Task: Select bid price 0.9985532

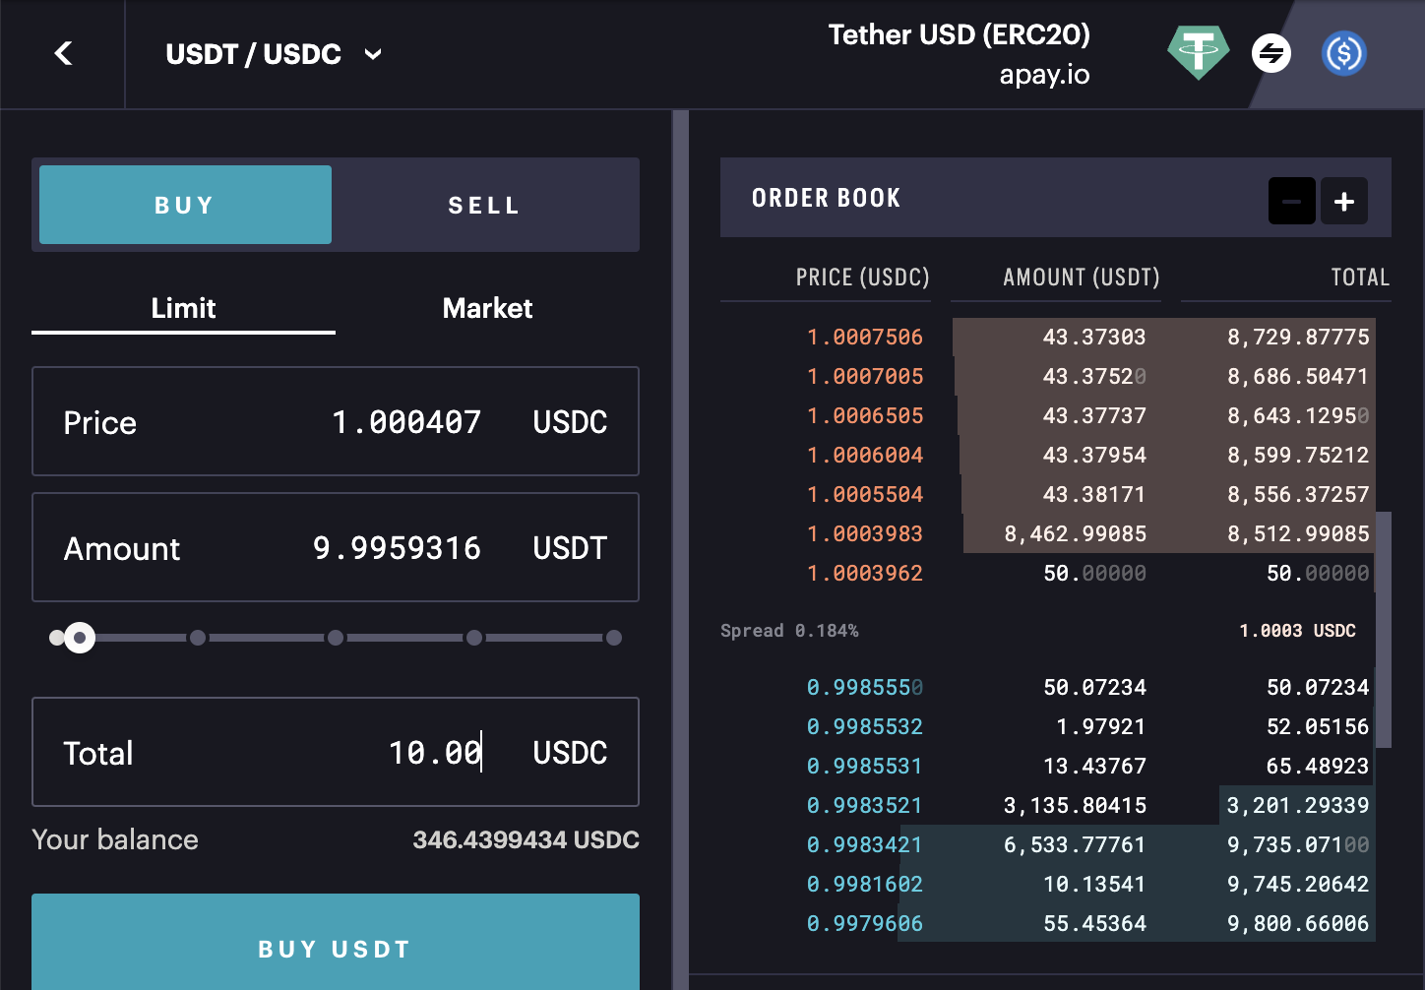Action: 865,726
